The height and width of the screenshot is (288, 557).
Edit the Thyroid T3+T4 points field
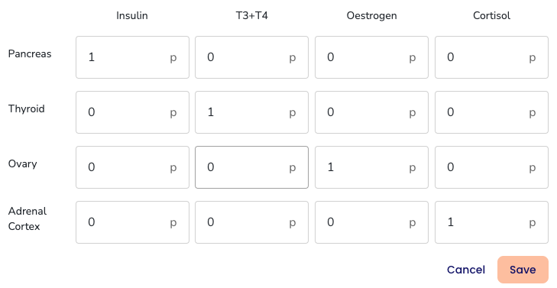[x=251, y=112]
